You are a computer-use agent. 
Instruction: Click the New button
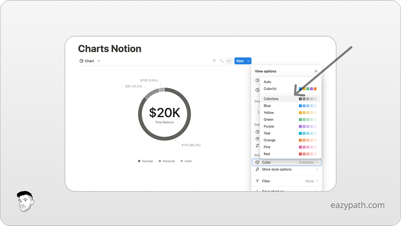coord(240,61)
